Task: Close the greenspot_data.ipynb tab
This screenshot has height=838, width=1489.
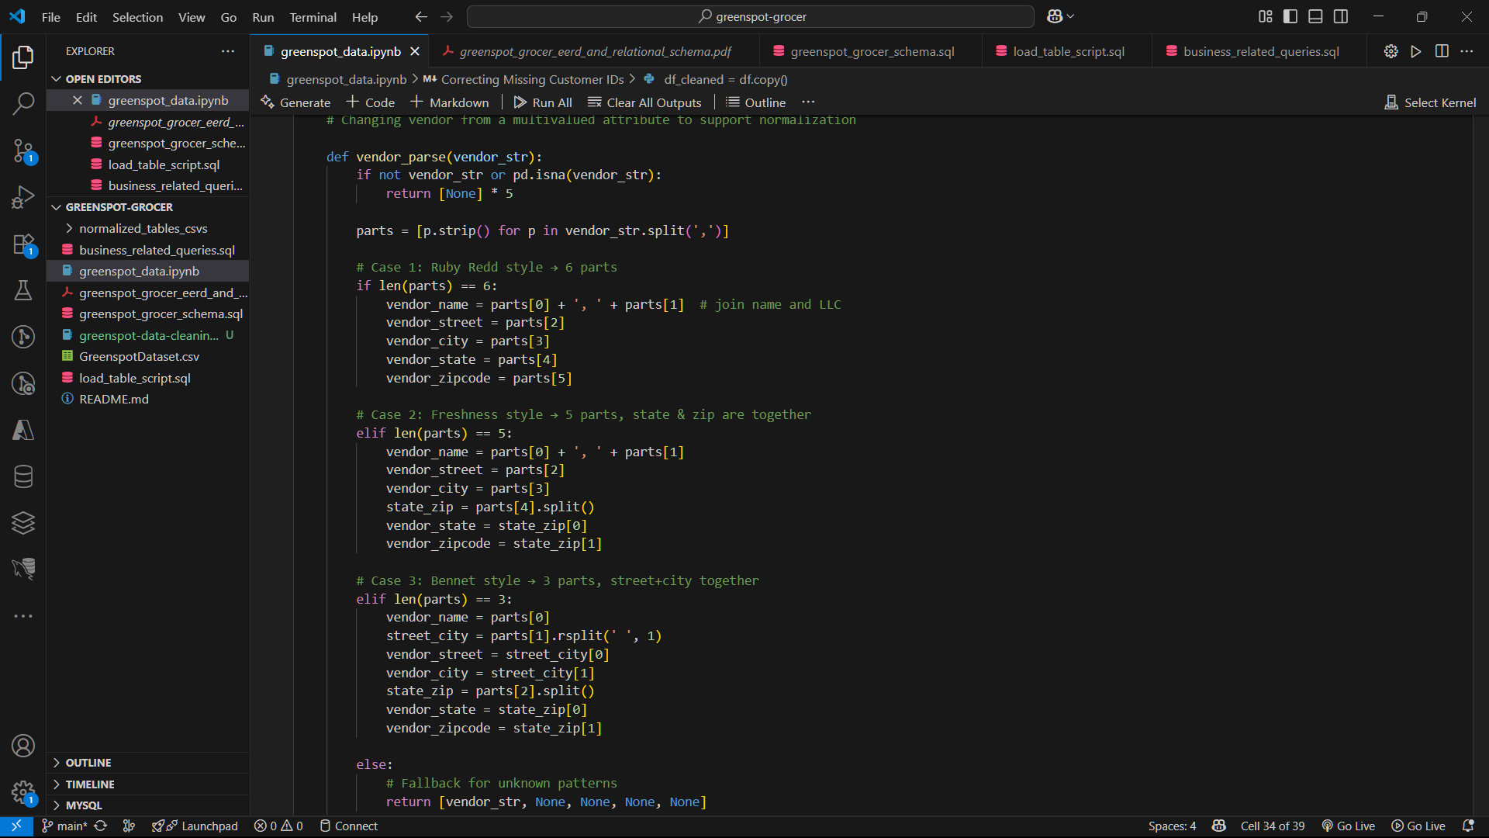Action: (x=415, y=51)
